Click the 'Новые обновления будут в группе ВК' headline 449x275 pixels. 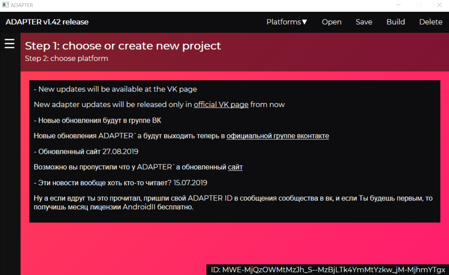97,120
